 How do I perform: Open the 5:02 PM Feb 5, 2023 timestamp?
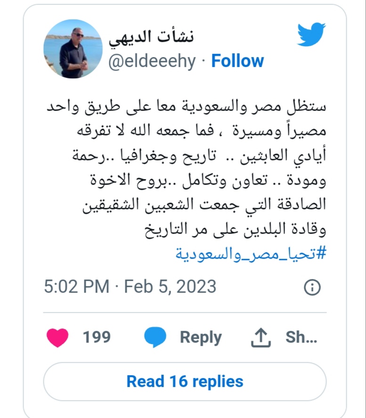pos(130,287)
